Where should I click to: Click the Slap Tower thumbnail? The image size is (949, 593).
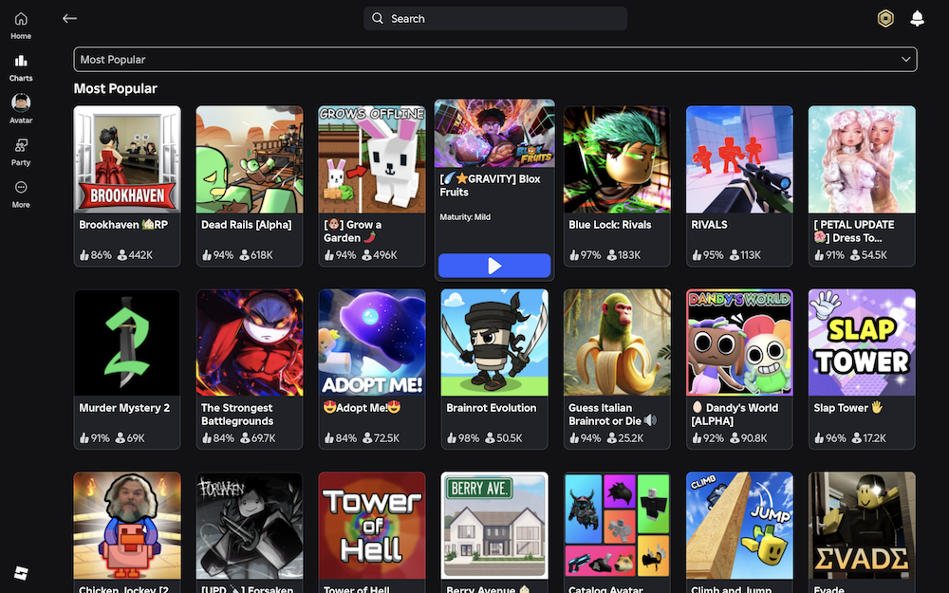click(862, 343)
